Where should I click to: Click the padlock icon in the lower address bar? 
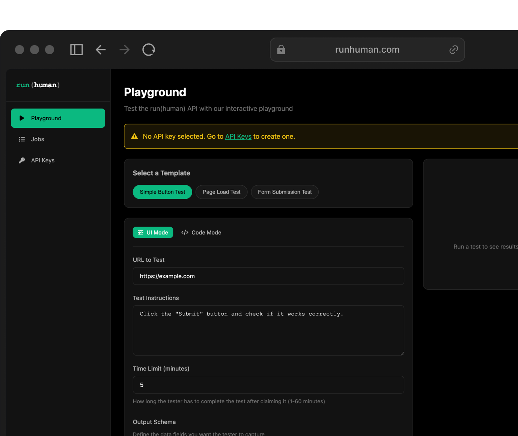(281, 50)
